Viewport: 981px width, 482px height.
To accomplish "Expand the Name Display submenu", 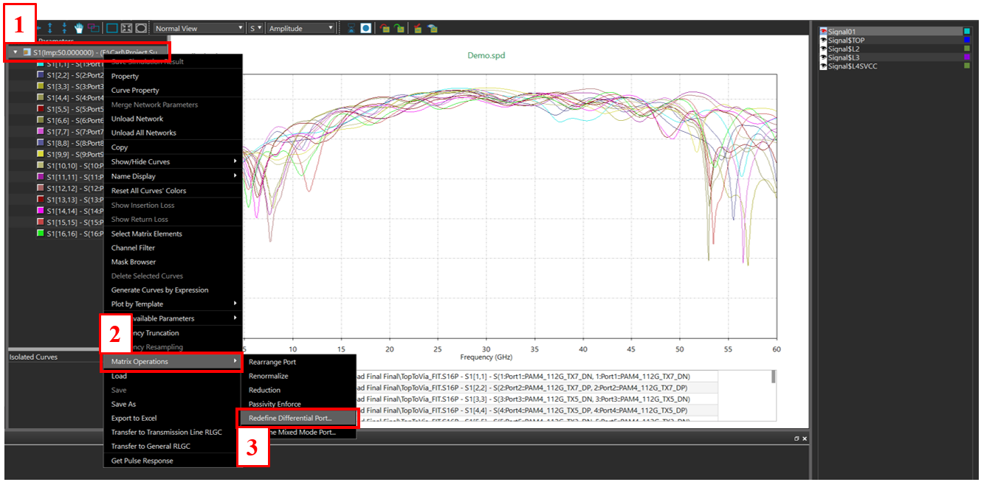I will point(173,176).
